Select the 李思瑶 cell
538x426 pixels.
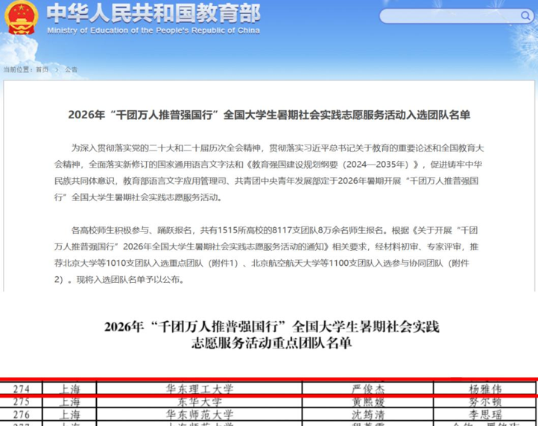(485, 414)
